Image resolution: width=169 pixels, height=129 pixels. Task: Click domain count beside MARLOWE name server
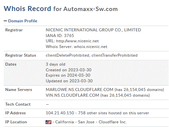click(x=139, y=90)
